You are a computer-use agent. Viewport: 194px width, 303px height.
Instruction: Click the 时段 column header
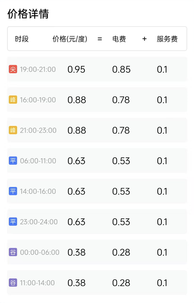point(22,39)
